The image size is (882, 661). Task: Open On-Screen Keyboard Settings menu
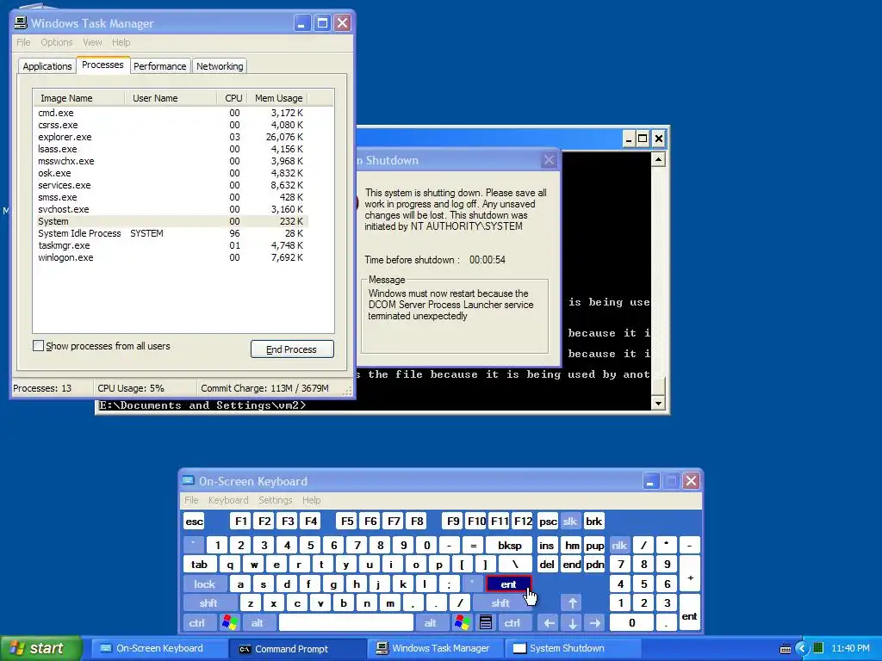(x=275, y=500)
